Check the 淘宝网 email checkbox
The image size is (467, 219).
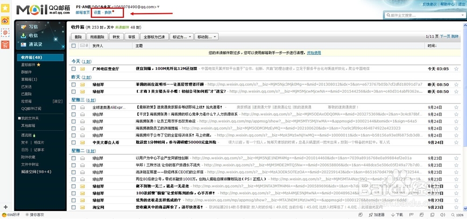pos(74,207)
